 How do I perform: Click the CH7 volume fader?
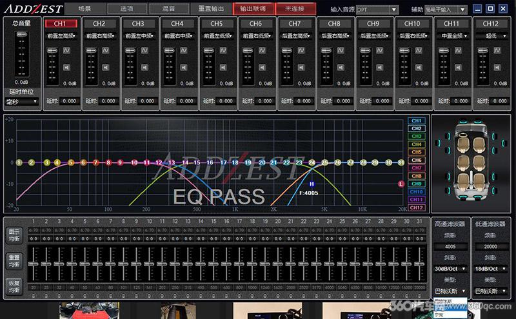click(x=287, y=51)
